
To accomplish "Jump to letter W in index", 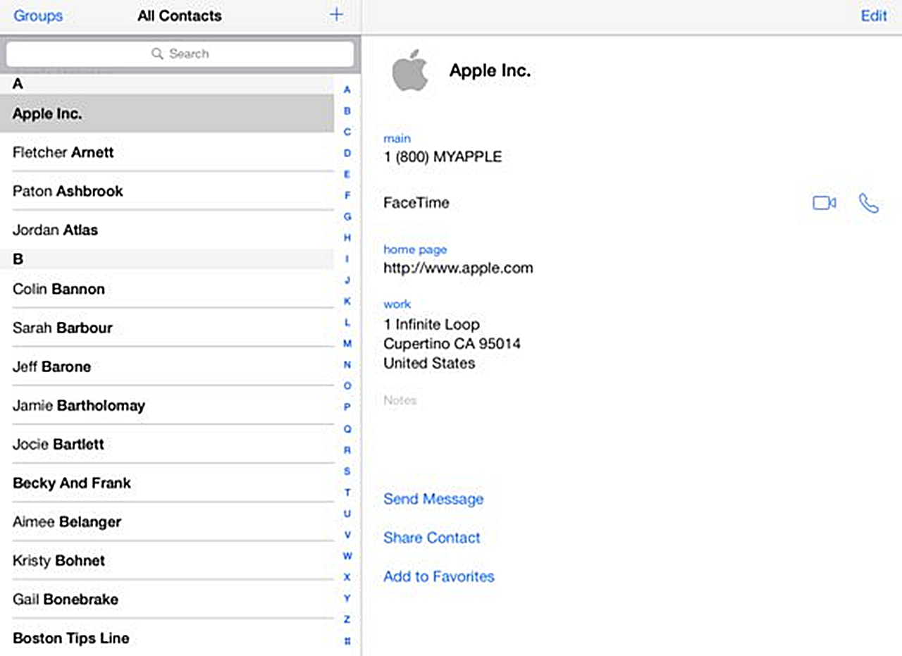I will [x=347, y=556].
